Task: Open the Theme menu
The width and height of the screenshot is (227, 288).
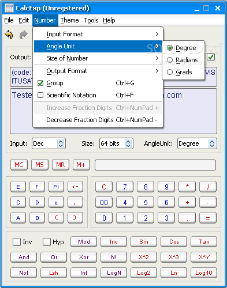Action: (x=69, y=20)
